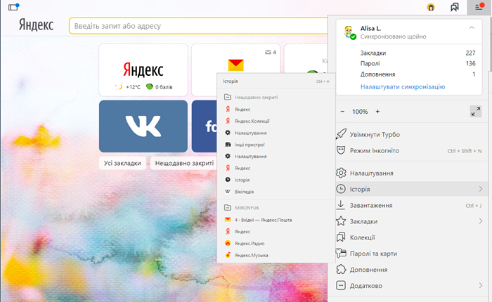
Task: Close the main menu hamburger button
Action: coord(479,7)
